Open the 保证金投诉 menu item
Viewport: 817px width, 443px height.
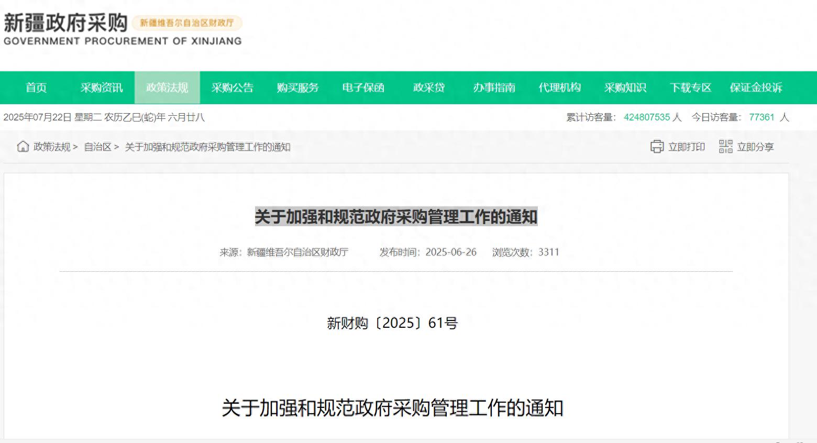pos(755,87)
